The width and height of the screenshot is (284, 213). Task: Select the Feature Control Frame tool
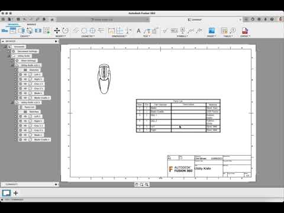coord(174,31)
